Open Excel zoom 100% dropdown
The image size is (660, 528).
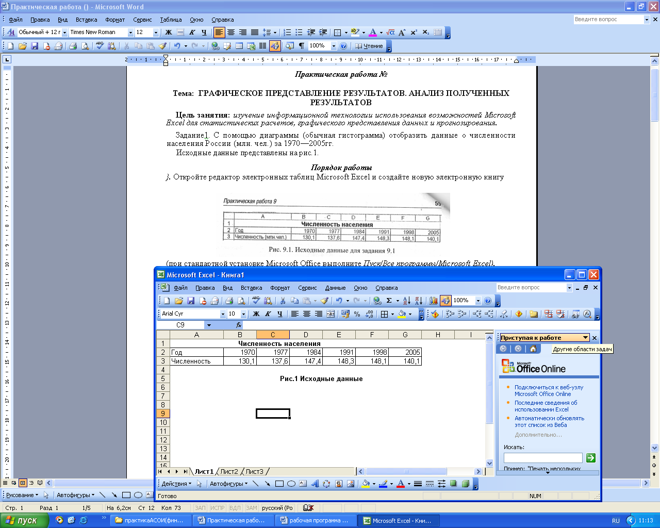478,301
